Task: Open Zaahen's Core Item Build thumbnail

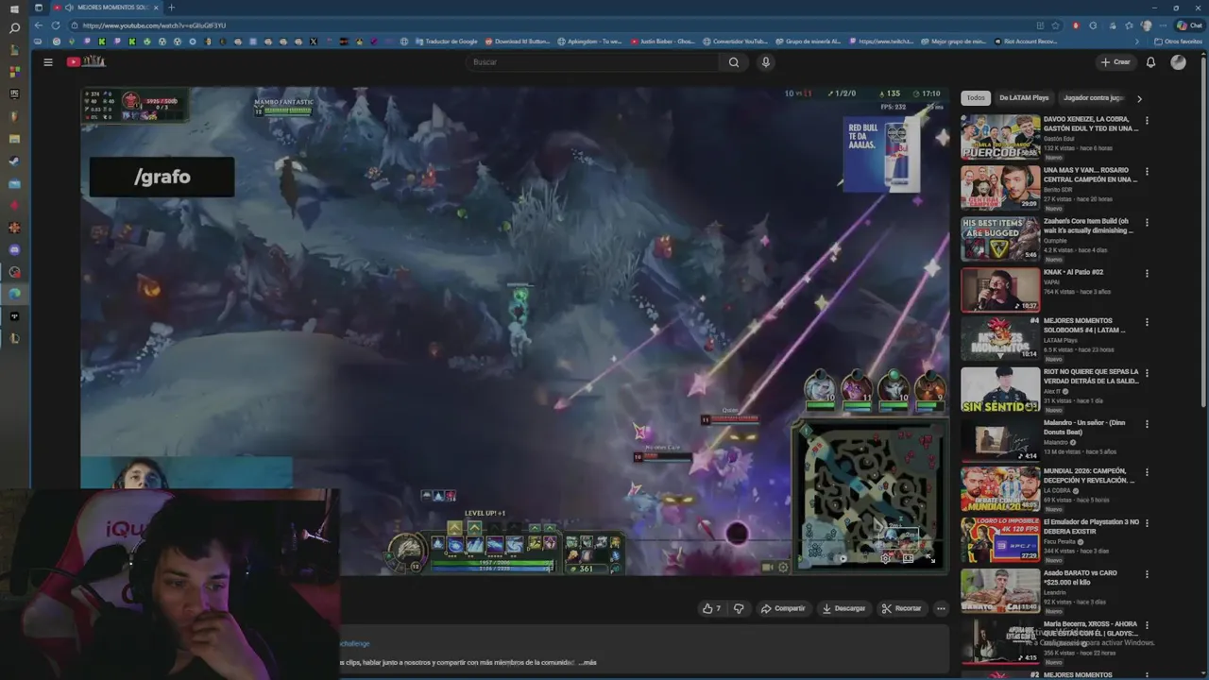Action: (1000, 239)
